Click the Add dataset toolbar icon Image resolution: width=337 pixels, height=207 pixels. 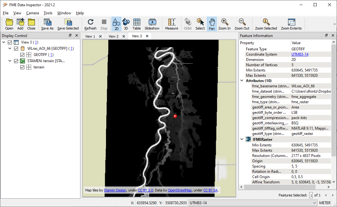pyautogui.click(x=20, y=24)
